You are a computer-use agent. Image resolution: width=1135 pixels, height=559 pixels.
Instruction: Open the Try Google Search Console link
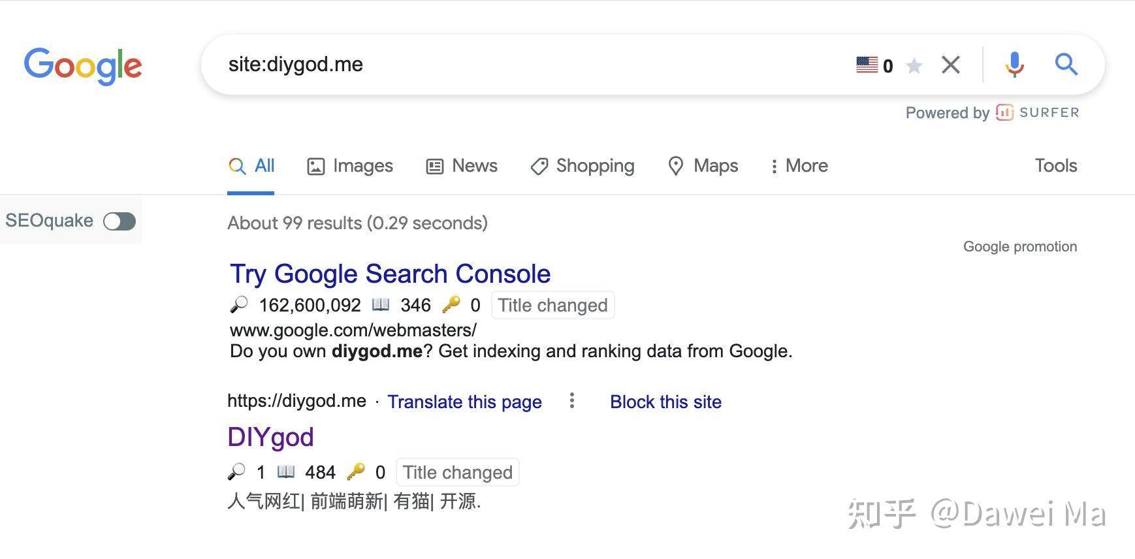(x=391, y=274)
